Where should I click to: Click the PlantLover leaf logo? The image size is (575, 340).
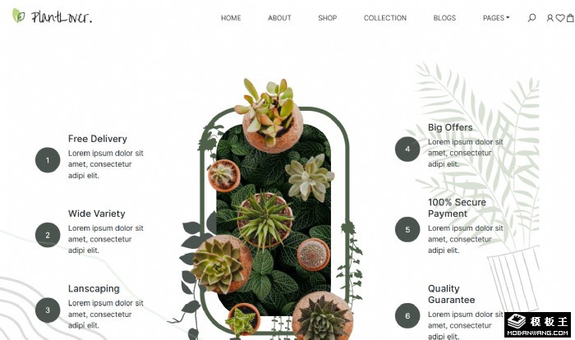click(52, 16)
